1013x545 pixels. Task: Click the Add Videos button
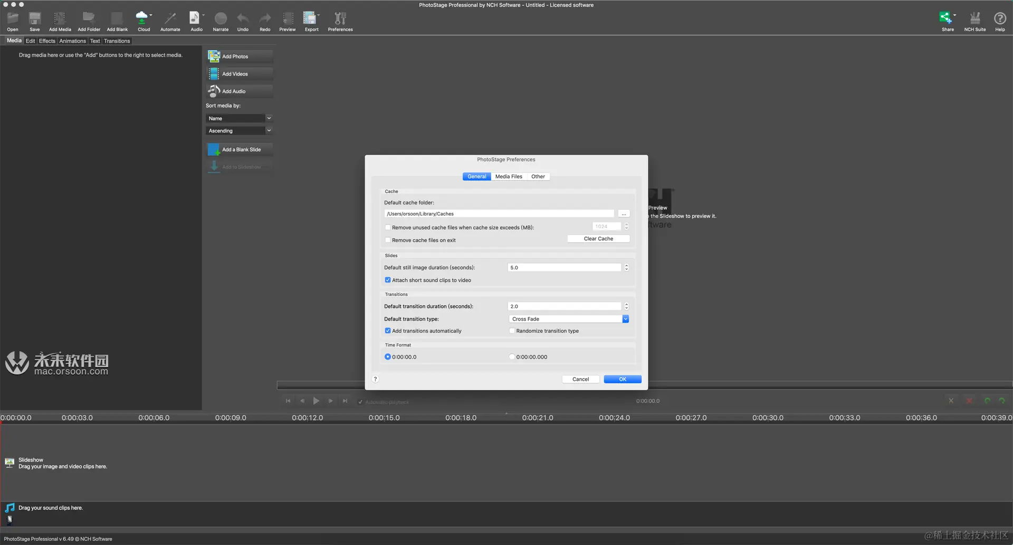pos(240,74)
